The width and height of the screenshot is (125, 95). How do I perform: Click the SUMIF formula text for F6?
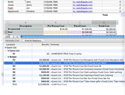click(66, 54)
